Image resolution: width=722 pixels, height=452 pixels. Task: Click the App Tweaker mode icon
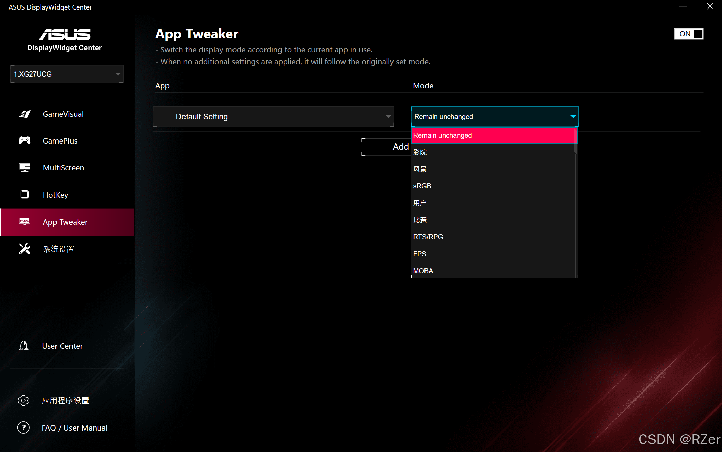[25, 222]
